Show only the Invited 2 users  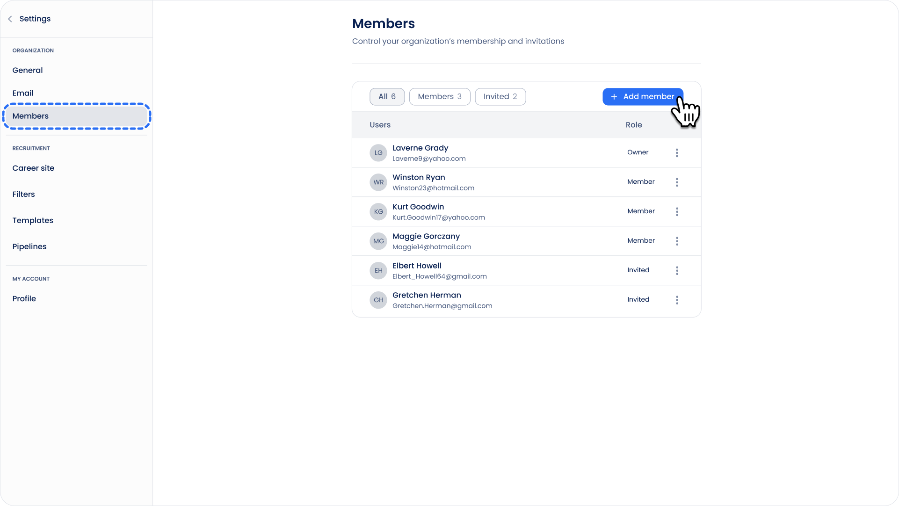[500, 97]
